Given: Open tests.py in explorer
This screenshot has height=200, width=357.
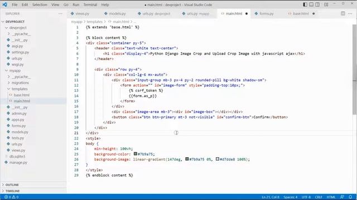Looking at the screenshot, I should pos(18,138).
